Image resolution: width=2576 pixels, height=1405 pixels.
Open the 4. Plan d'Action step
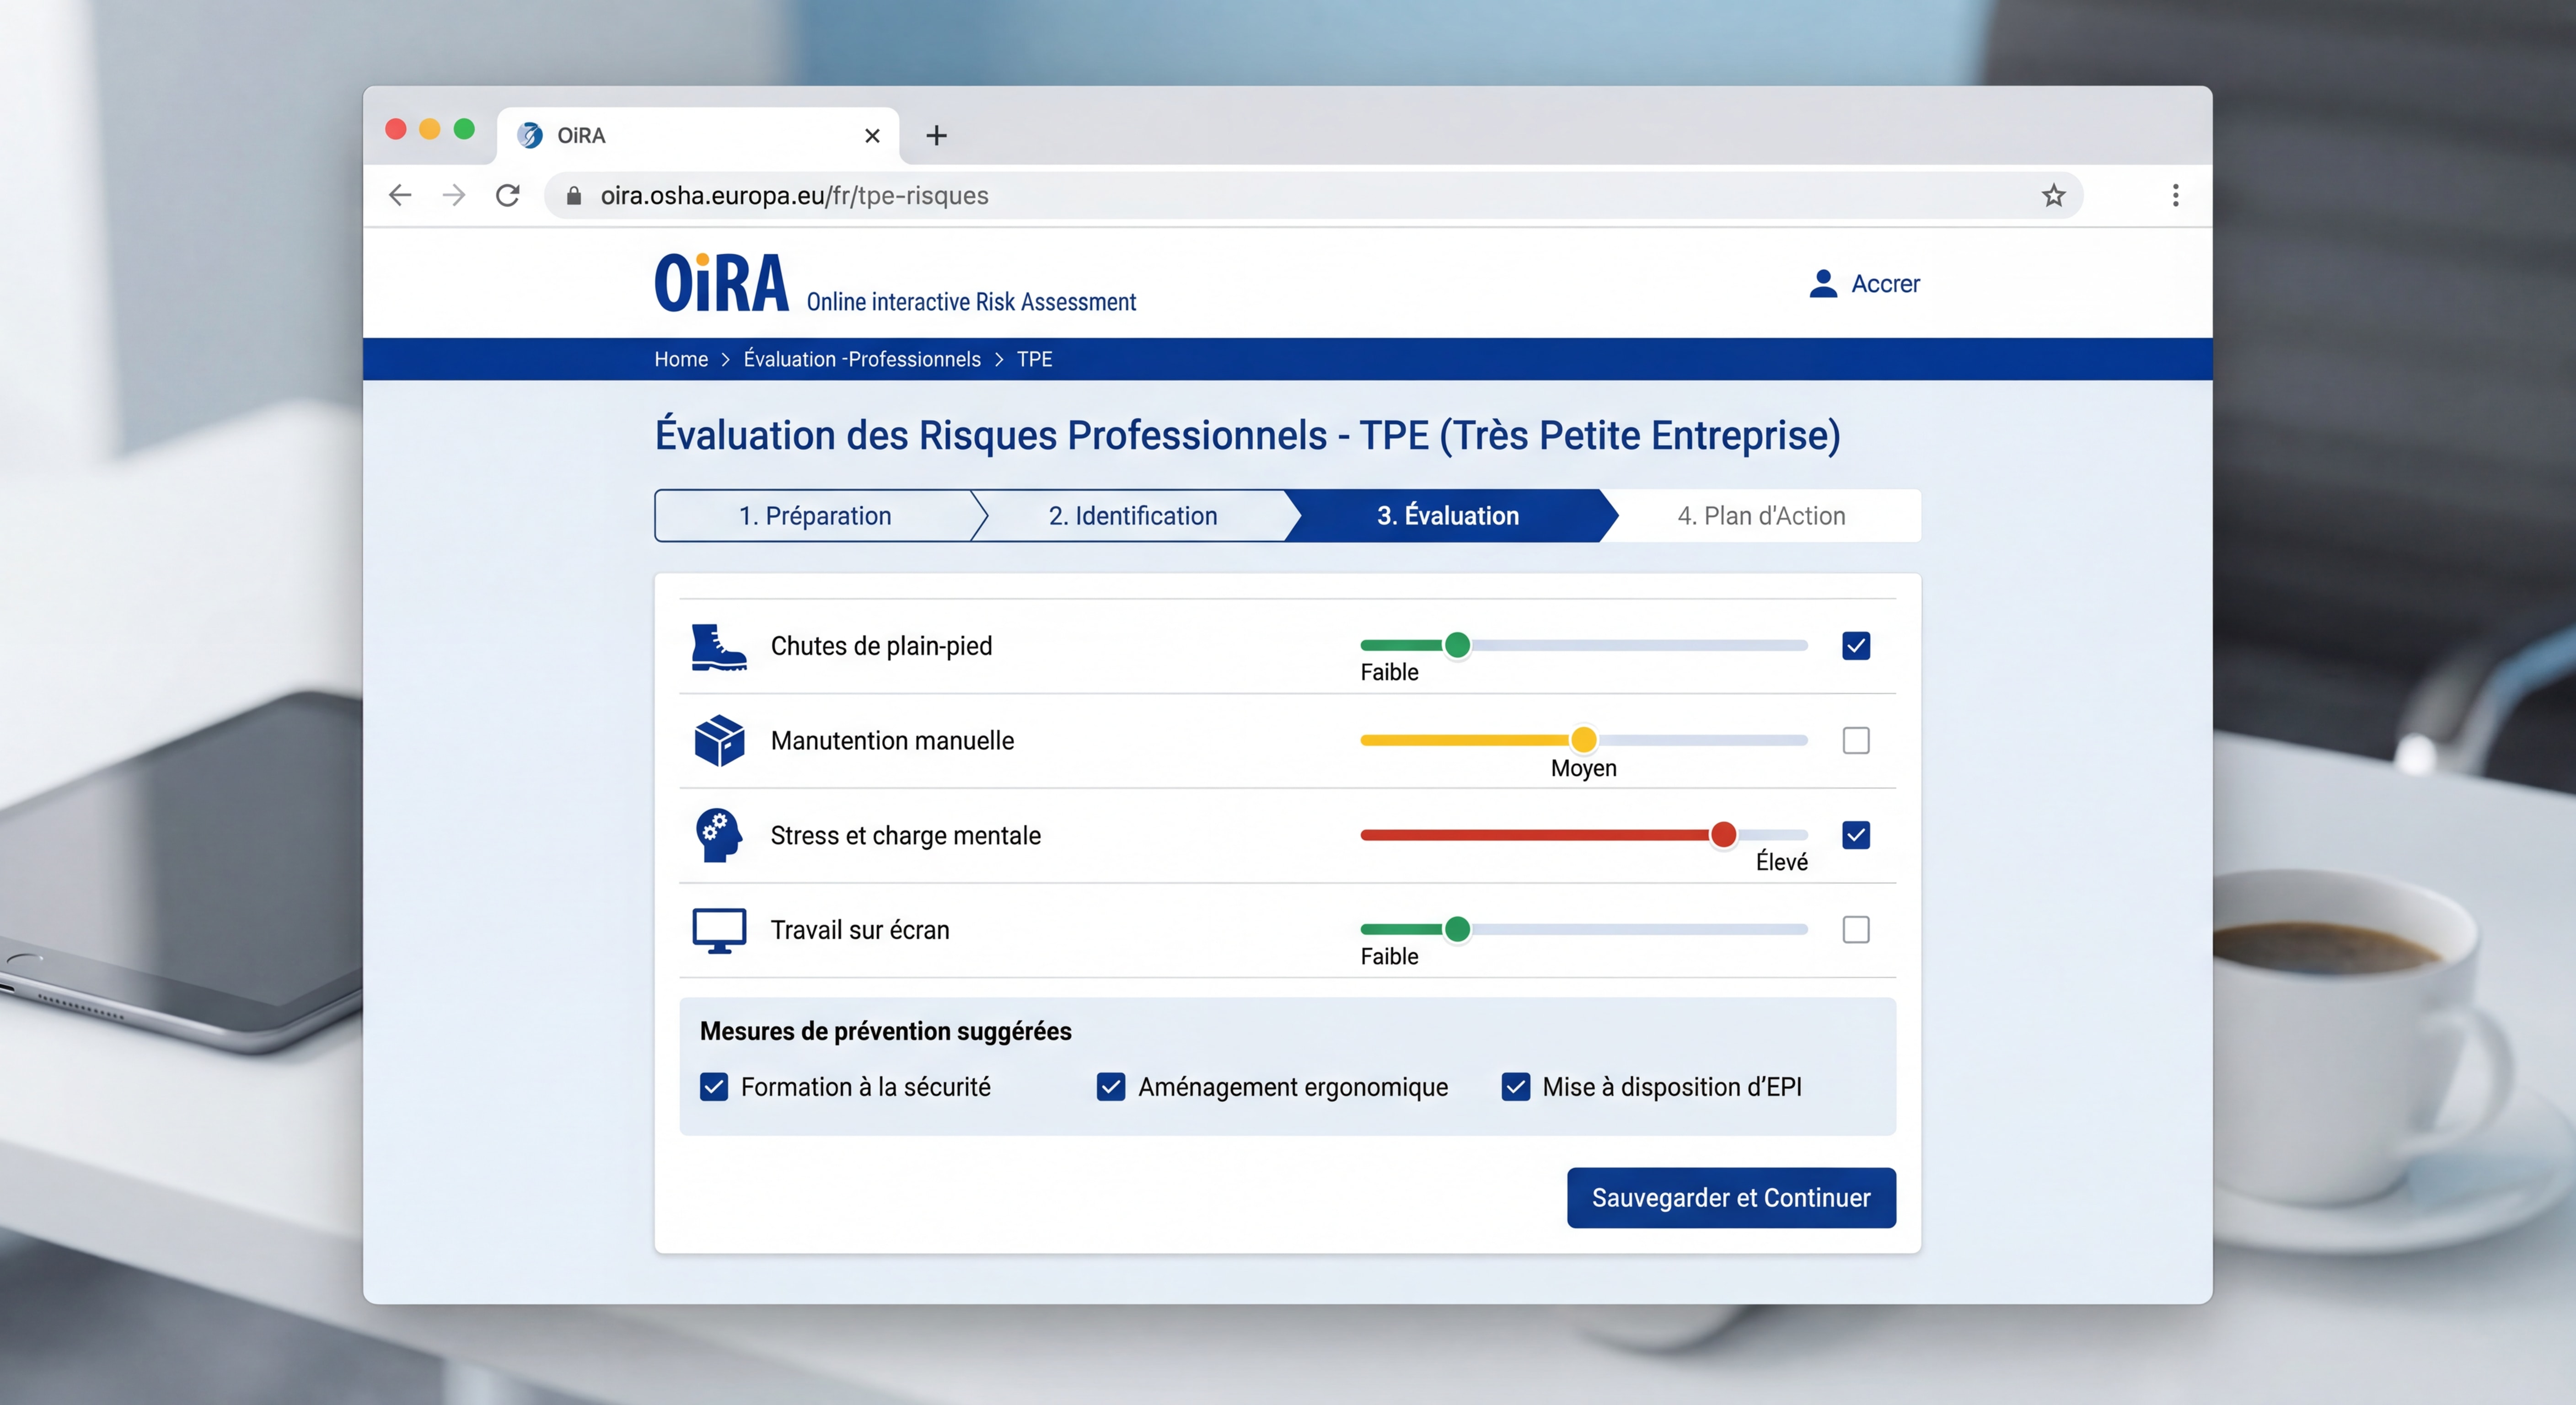click(1761, 516)
